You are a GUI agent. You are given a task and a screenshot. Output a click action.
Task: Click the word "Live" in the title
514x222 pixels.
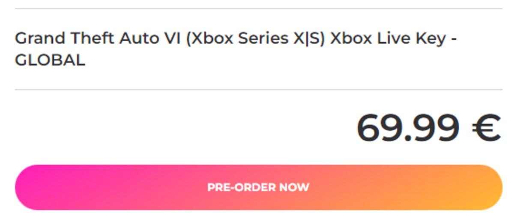click(x=388, y=39)
